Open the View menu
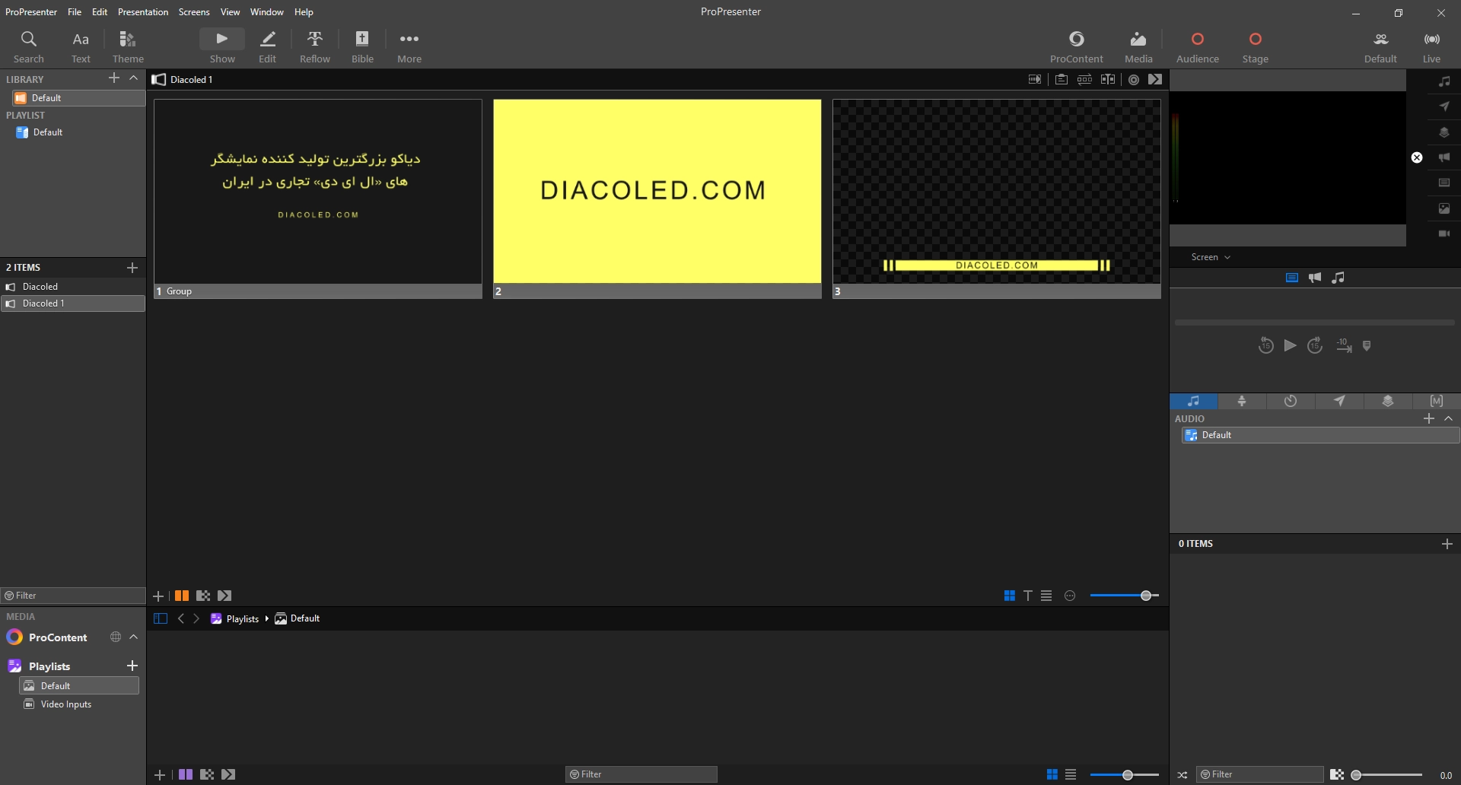1461x785 pixels. pos(230,12)
